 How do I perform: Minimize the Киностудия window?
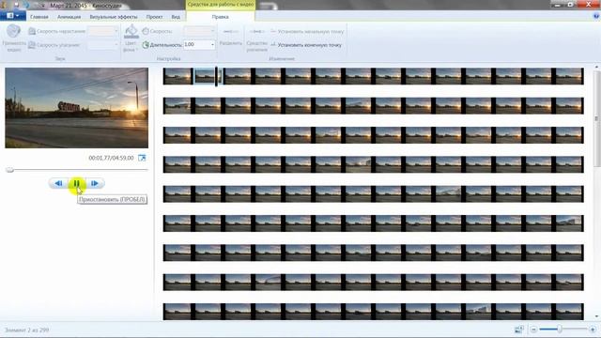point(558,5)
